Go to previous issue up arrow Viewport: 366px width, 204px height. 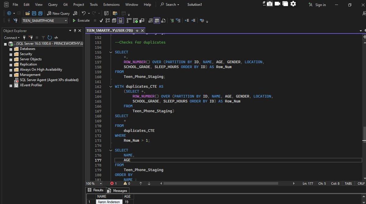[141, 183]
